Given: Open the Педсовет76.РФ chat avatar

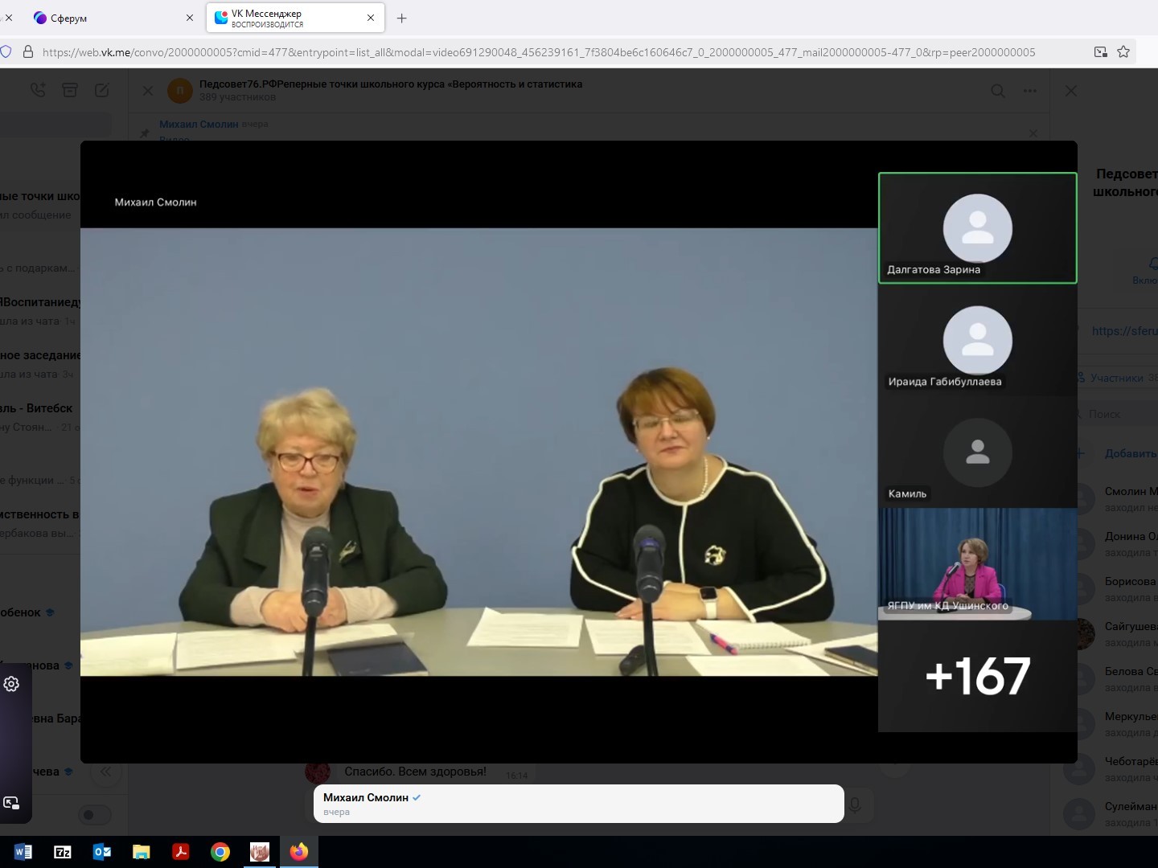Looking at the screenshot, I should coord(180,91).
